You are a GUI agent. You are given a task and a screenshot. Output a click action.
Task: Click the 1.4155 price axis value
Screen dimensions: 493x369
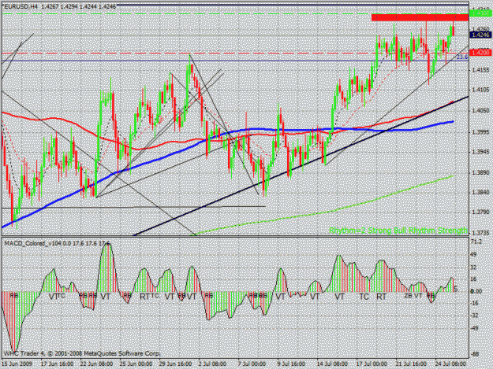coord(480,70)
